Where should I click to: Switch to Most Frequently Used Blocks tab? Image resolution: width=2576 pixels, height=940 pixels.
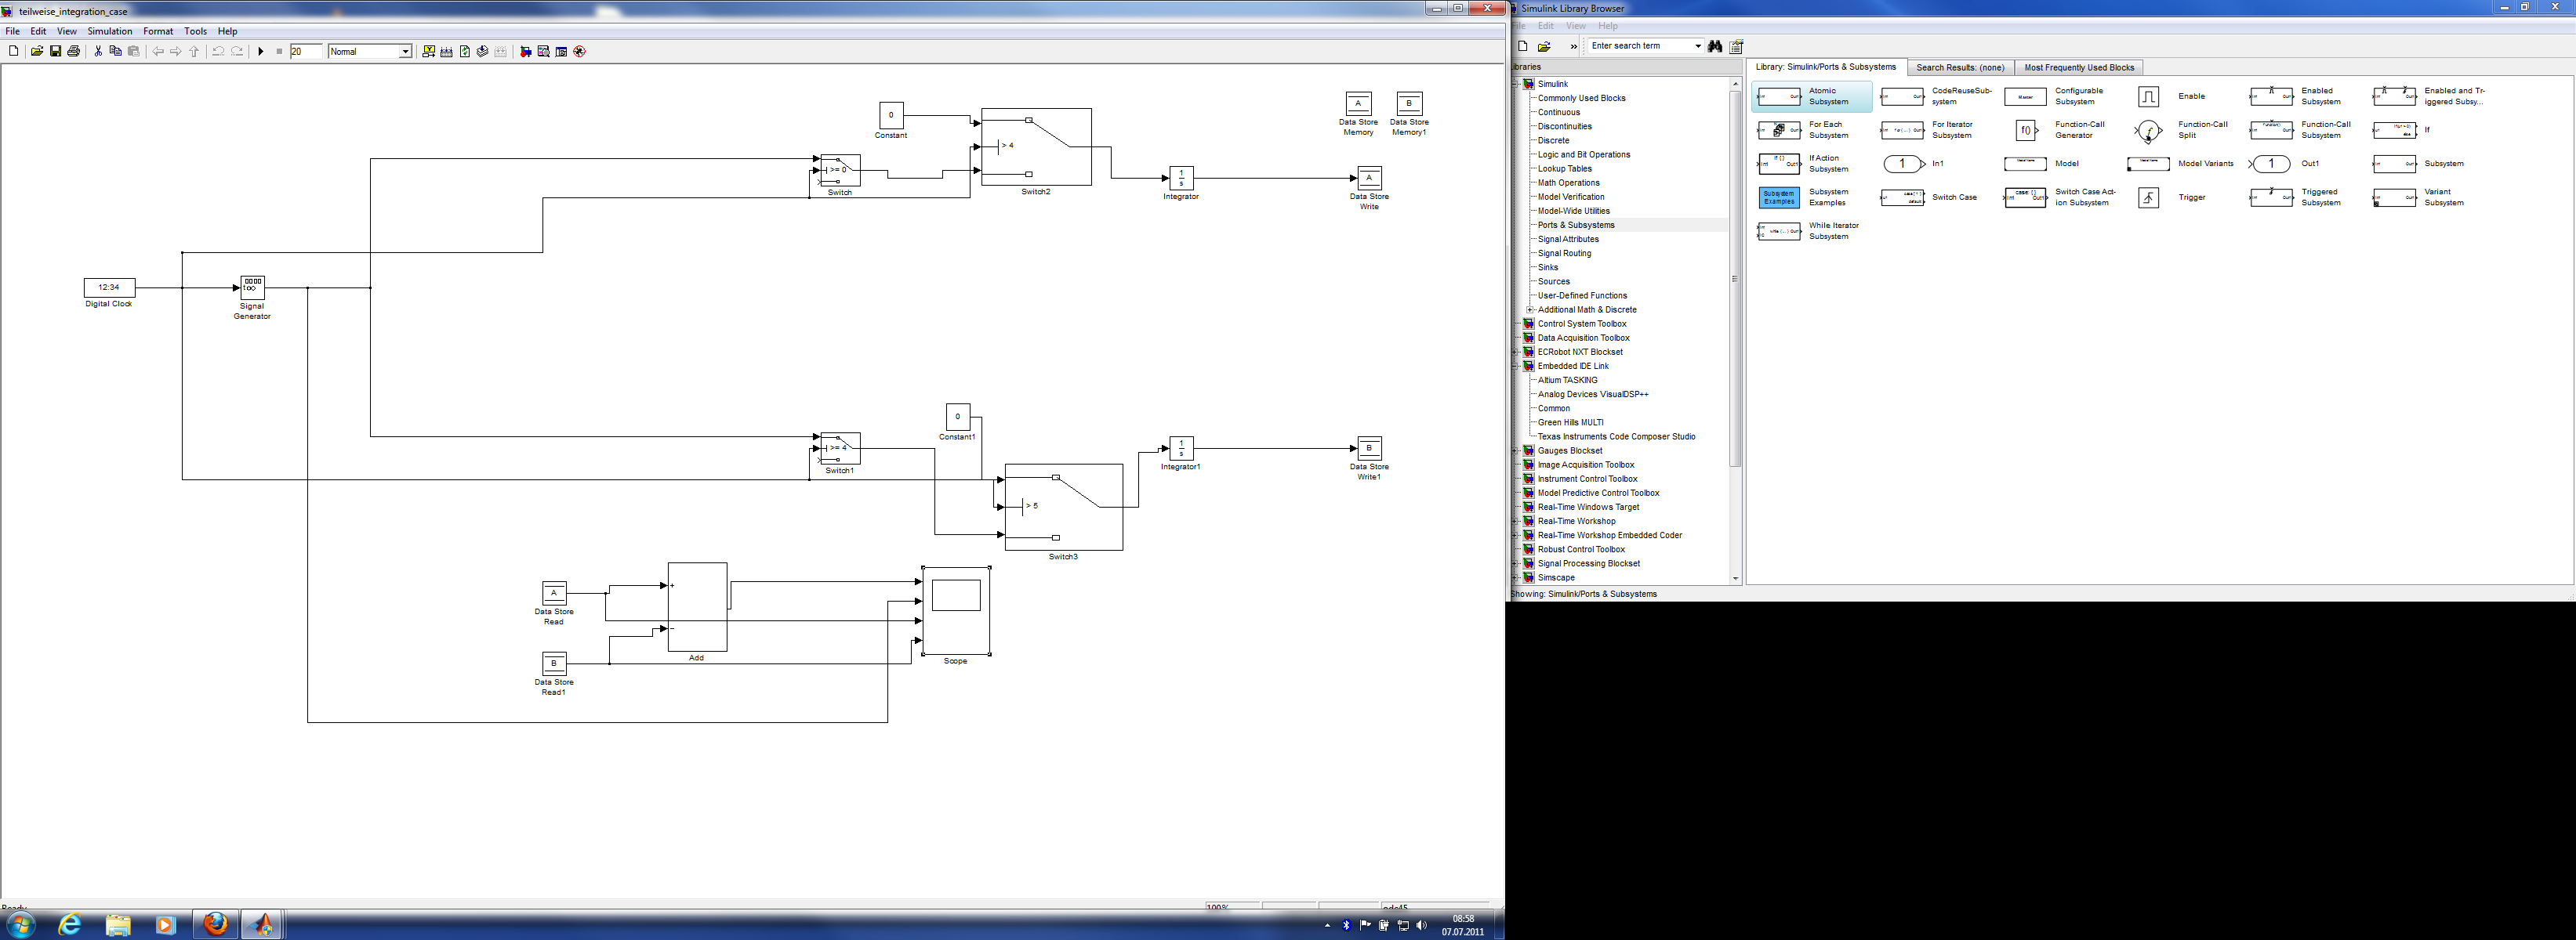click(x=2078, y=68)
